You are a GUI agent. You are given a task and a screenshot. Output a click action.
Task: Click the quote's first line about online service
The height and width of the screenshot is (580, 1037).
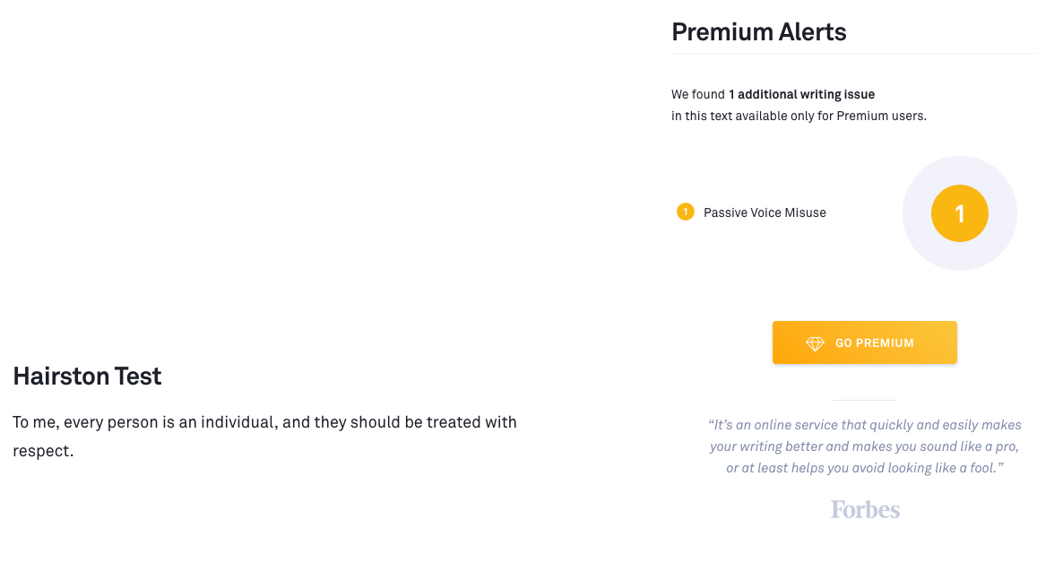click(865, 425)
